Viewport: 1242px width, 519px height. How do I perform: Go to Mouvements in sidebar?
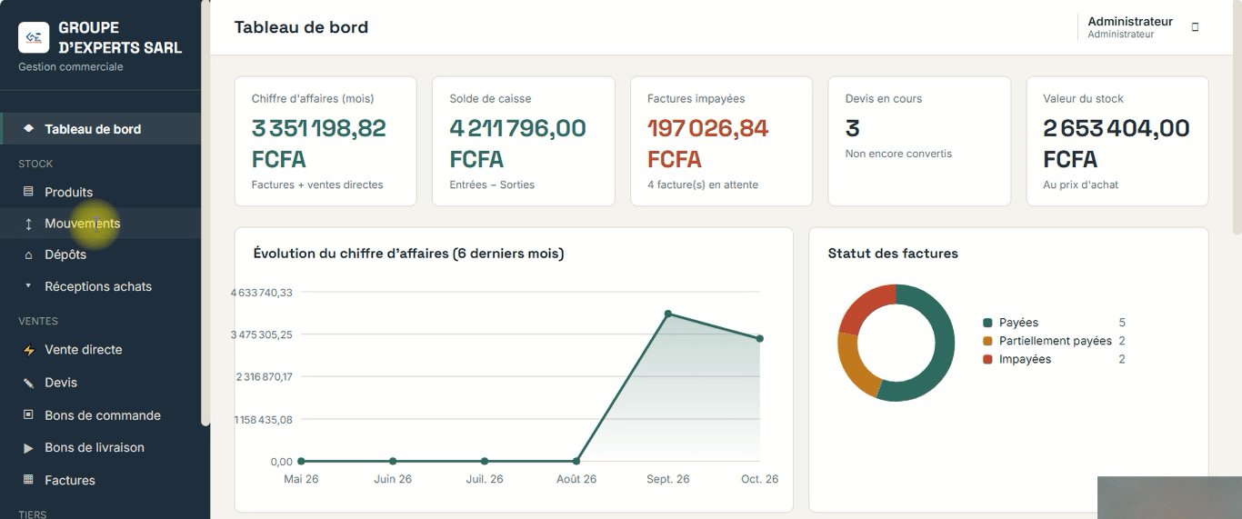(100, 224)
